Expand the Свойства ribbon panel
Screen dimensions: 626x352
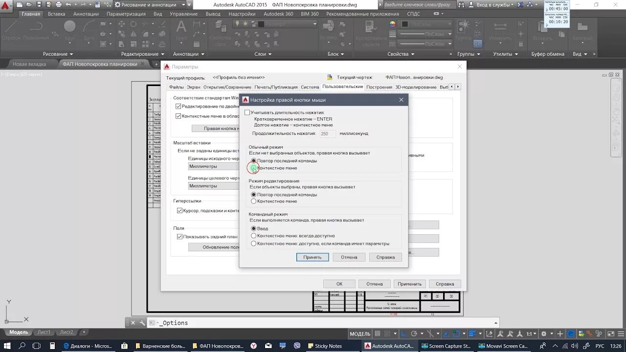click(x=401, y=54)
